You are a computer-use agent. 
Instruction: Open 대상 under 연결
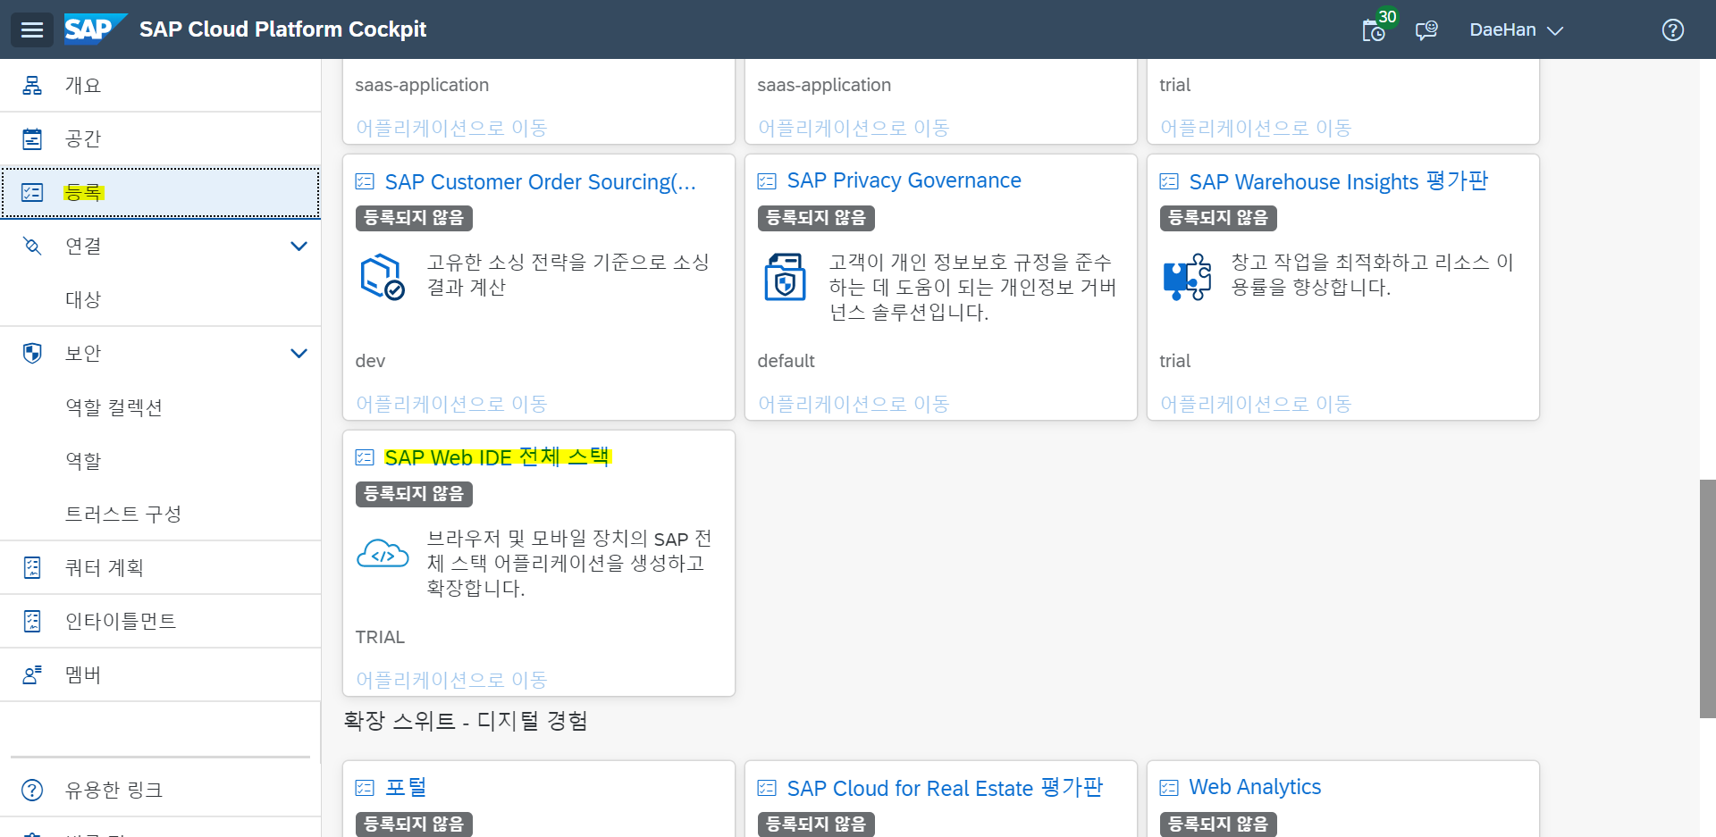pos(161,299)
